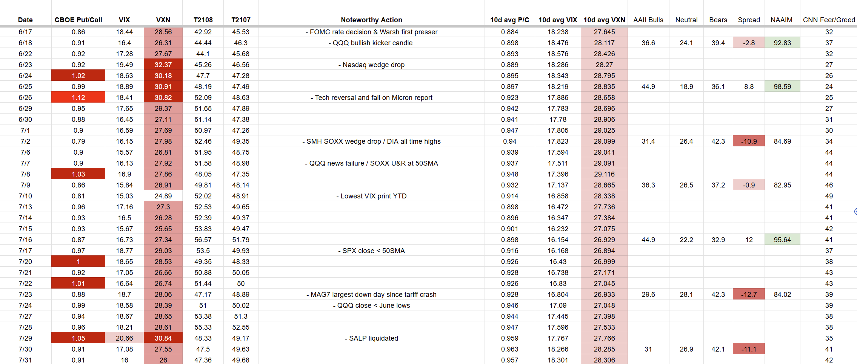857x364 pixels.
Task: Click the CNN Fear/Greed value 46
Action: 829,185
